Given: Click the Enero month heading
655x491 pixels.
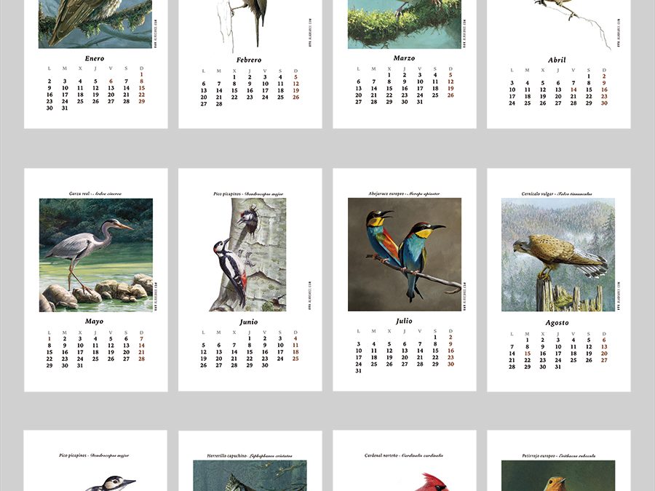Looking at the screenshot, I should point(94,59).
